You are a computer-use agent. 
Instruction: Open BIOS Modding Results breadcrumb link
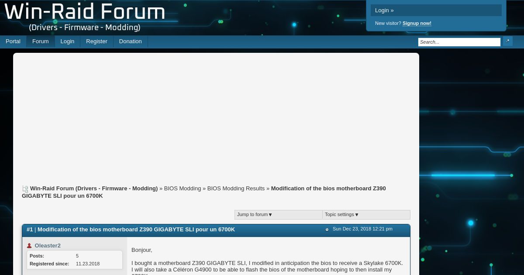point(236,189)
